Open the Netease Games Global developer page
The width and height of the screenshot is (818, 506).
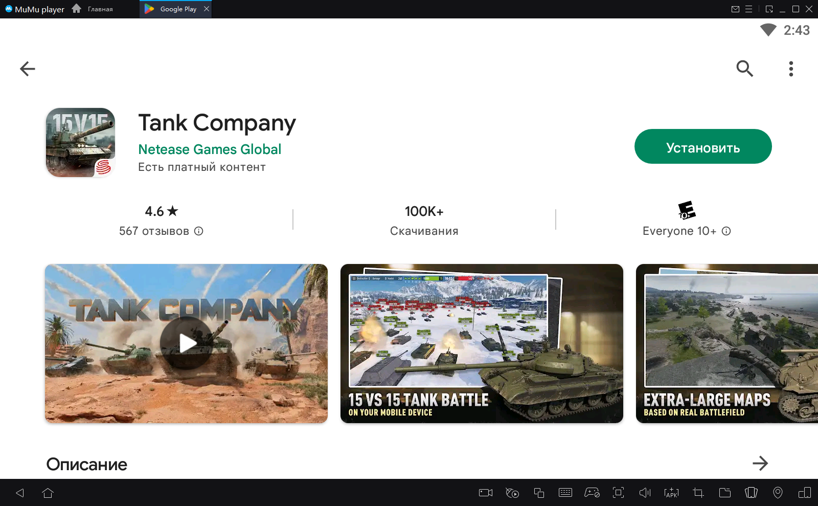210,149
